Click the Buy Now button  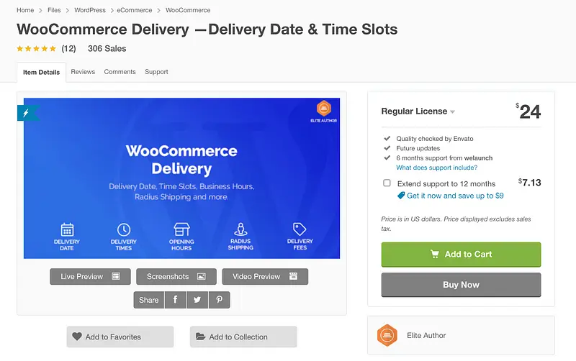(x=461, y=285)
